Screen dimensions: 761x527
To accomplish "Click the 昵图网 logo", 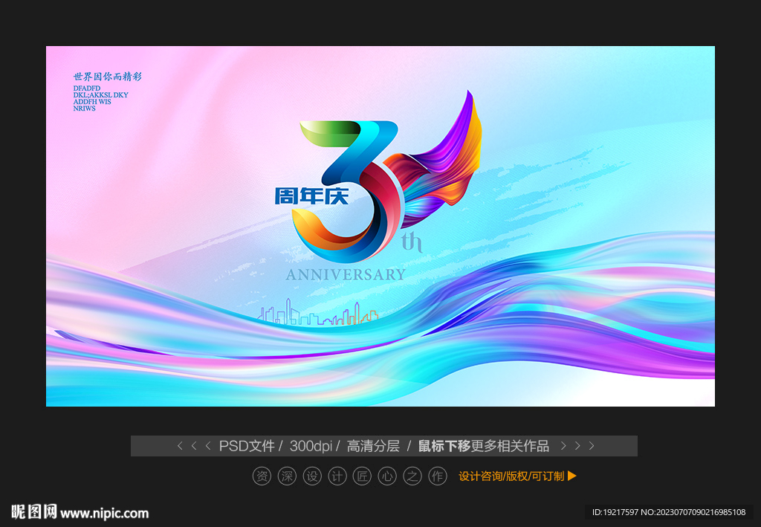I will pos(34,512).
